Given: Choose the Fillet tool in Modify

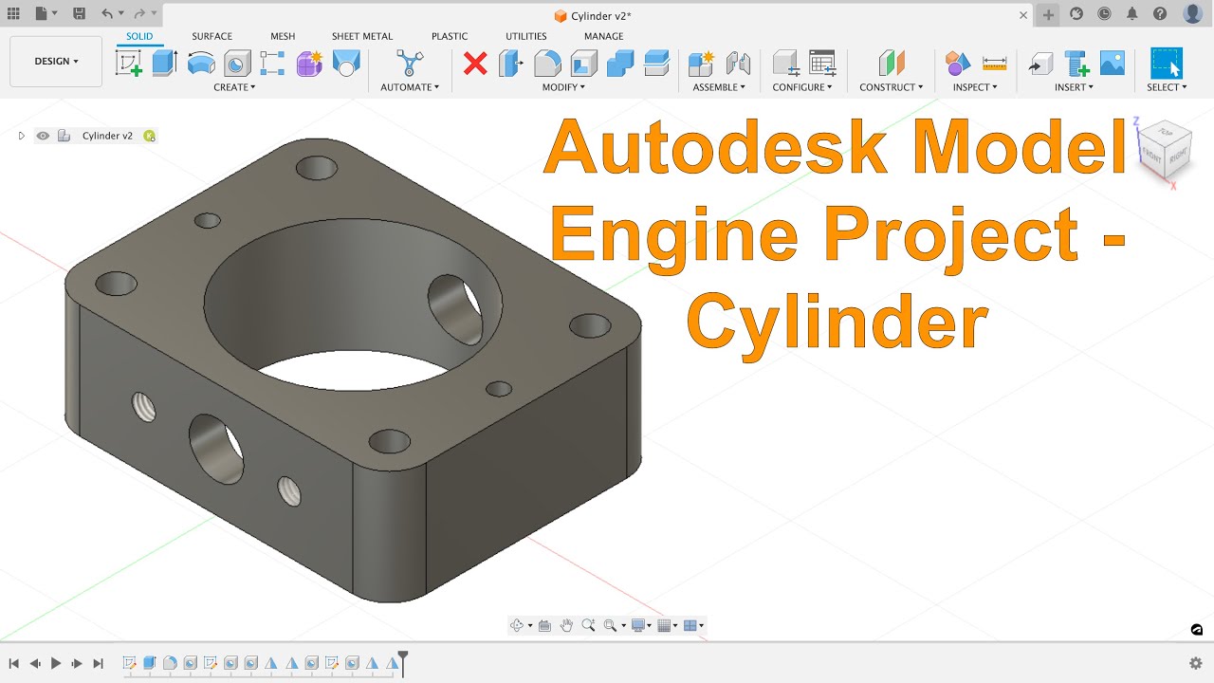Looking at the screenshot, I should pyautogui.click(x=547, y=64).
